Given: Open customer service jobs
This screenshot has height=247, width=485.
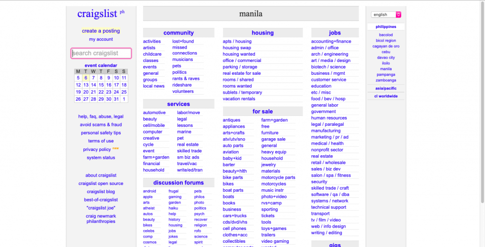Looking at the screenshot, I should 329,80.
